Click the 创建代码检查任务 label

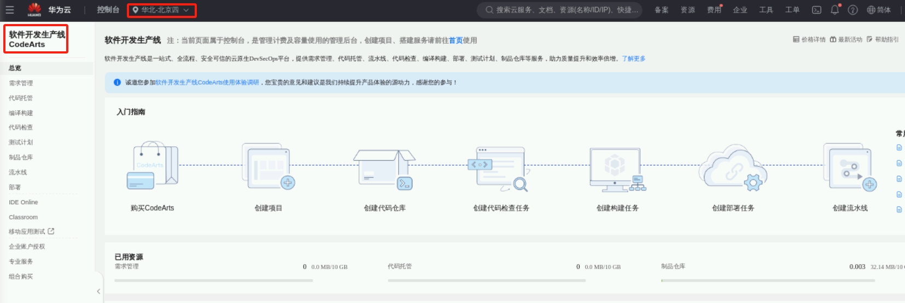(501, 208)
